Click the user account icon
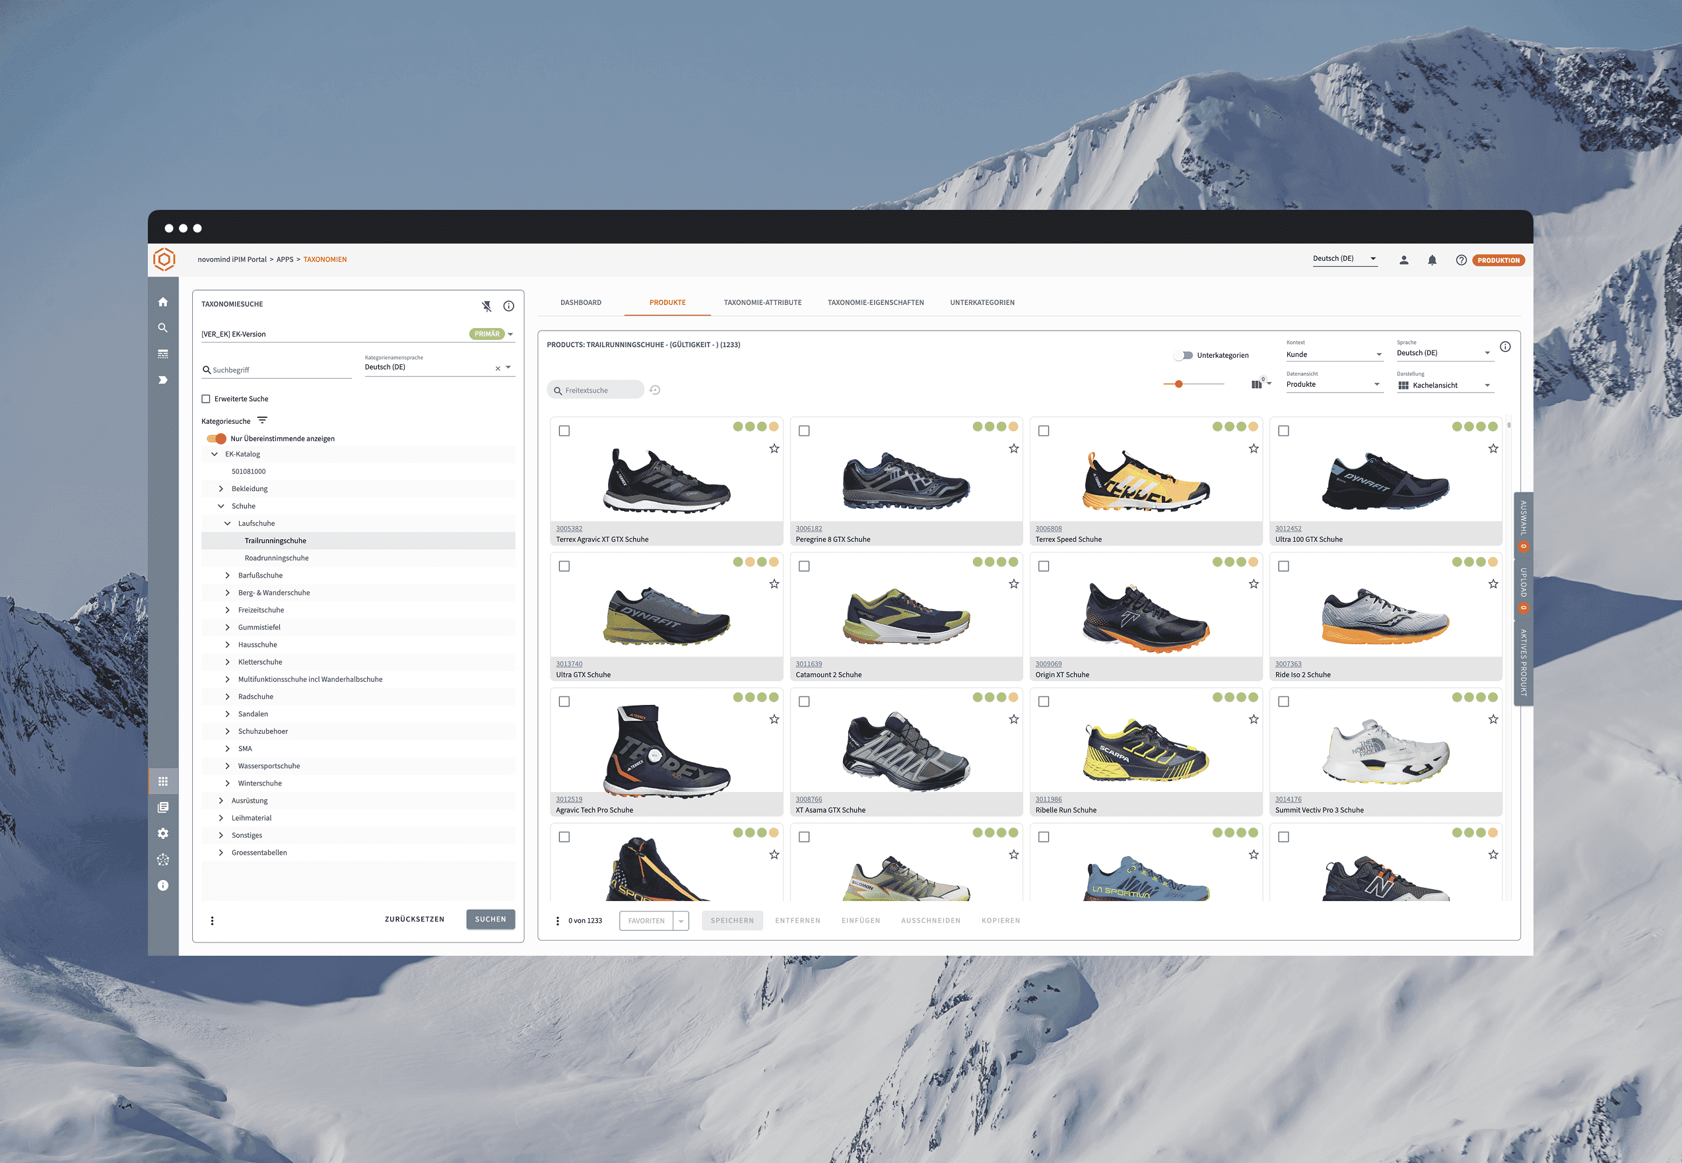The height and width of the screenshot is (1163, 1682). pos(1403,260)
